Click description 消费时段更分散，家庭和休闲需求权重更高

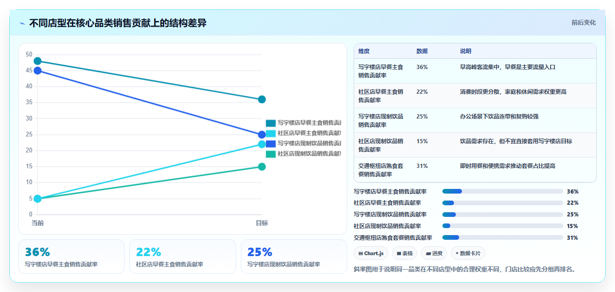pos(513,92)
